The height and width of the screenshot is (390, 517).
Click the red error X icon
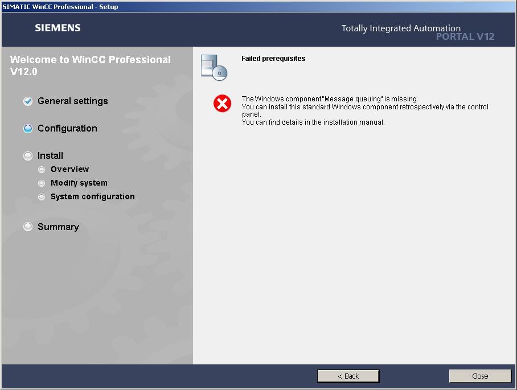(x=222, y=104)
